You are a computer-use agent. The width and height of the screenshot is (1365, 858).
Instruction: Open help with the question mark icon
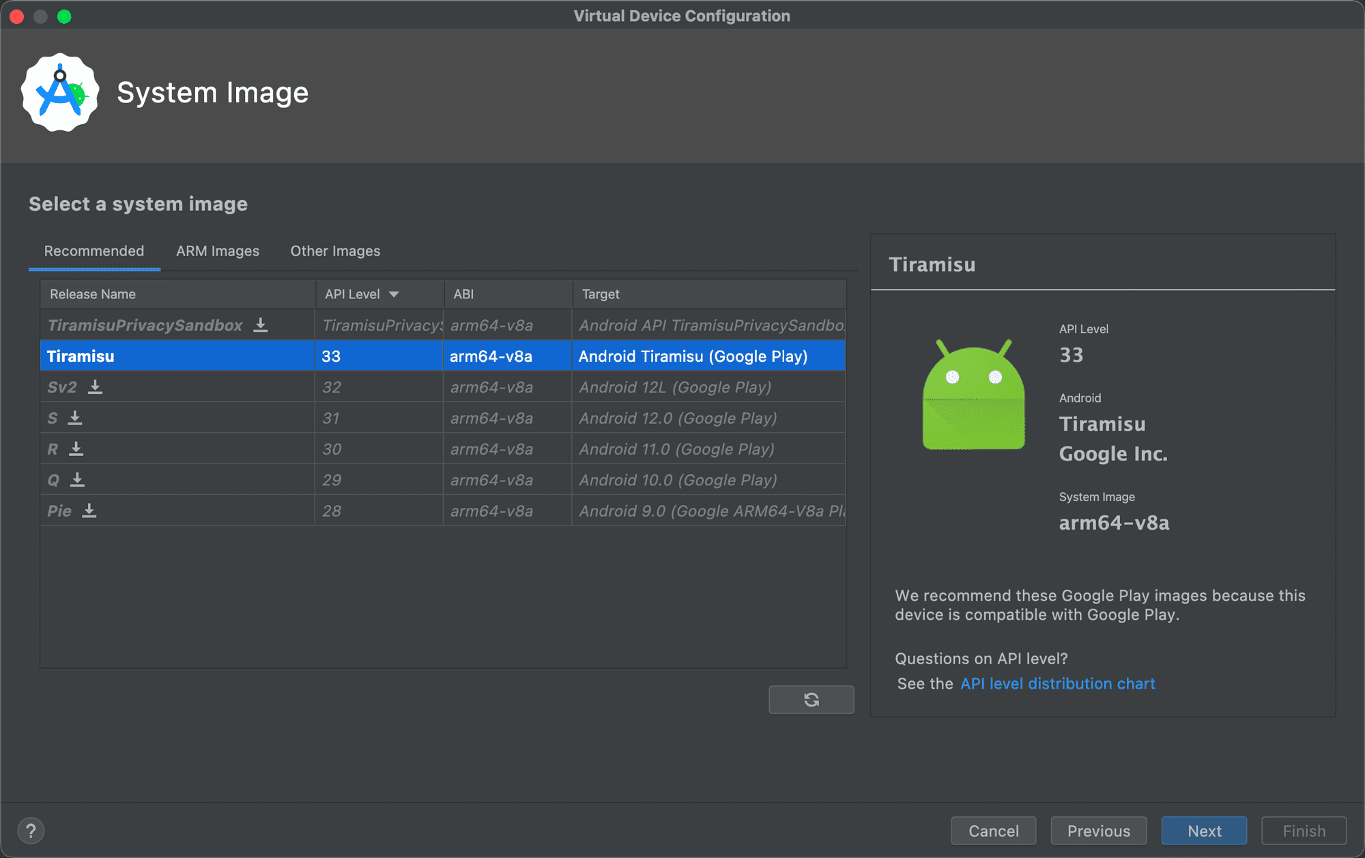31,831
